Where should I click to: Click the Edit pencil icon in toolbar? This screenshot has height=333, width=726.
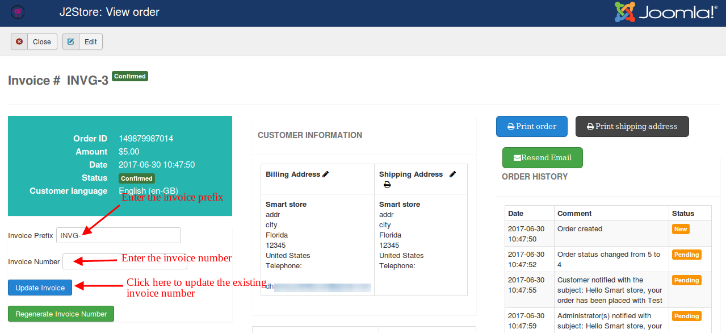point(71,41)
